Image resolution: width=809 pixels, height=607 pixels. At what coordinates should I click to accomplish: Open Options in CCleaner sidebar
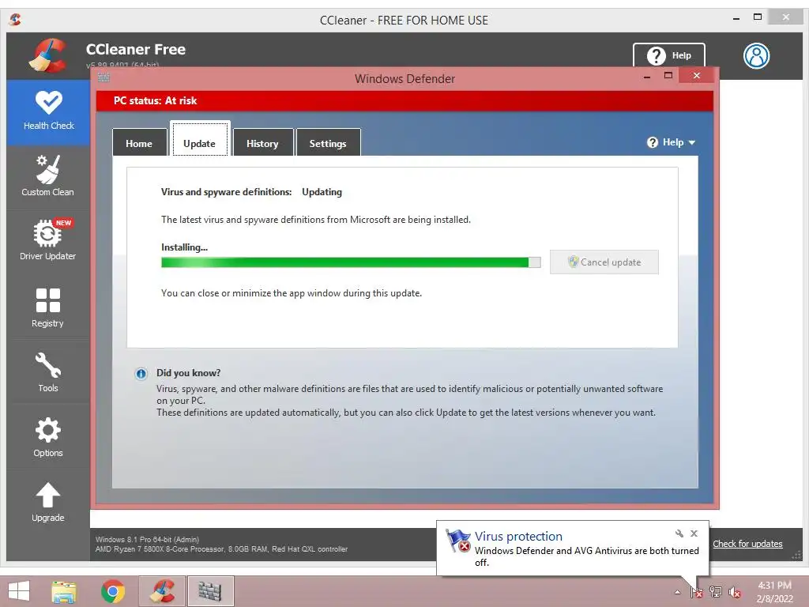click(x=48, y=437)
